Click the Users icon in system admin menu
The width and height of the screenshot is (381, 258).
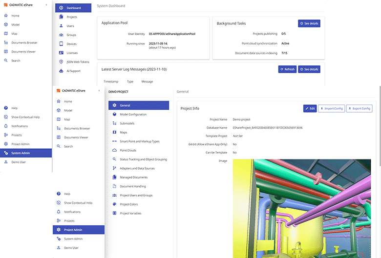61,26
